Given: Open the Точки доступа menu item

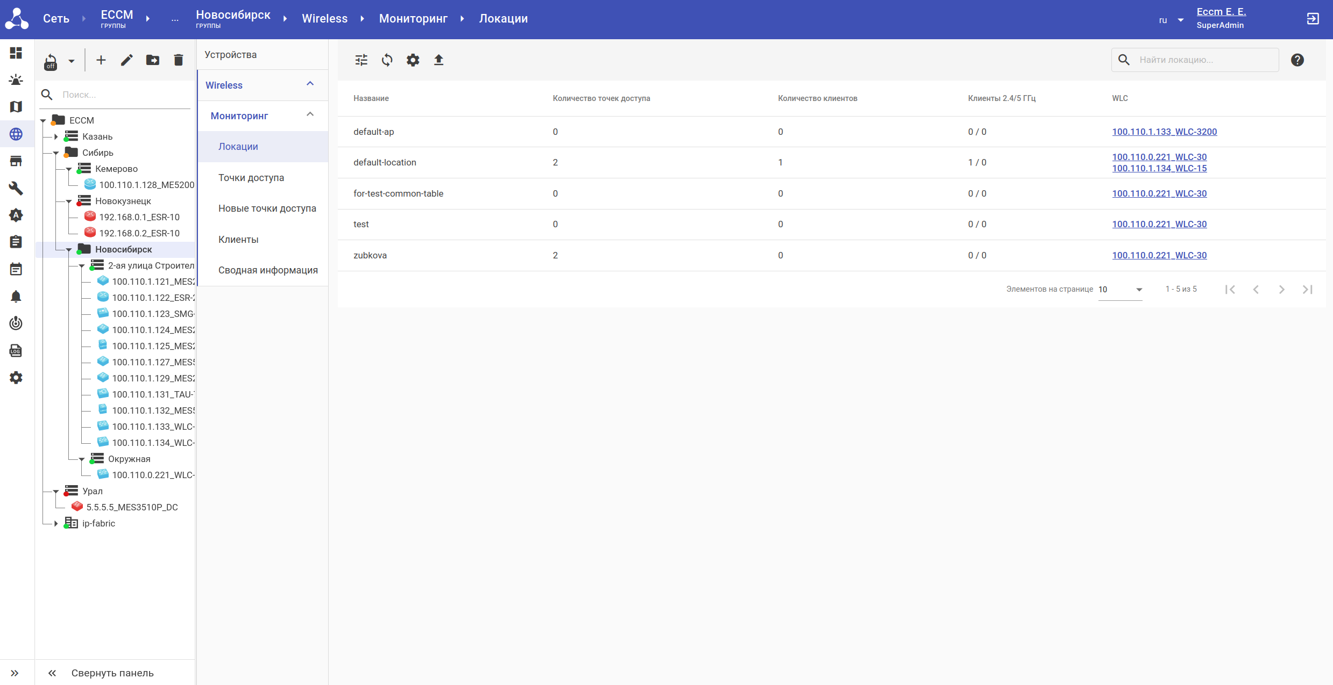Looking at the screenshot, I should [251, 178].
